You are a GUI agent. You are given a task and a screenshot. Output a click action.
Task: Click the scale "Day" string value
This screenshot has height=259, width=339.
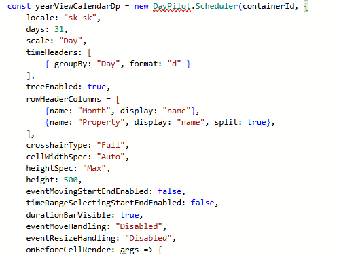click(x=71, y=41)
